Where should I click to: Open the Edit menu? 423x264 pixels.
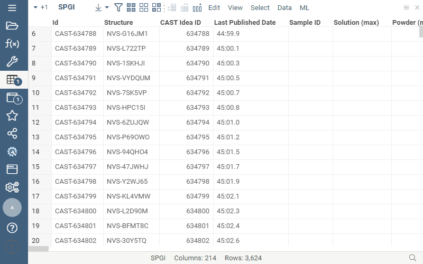point(214,8)
